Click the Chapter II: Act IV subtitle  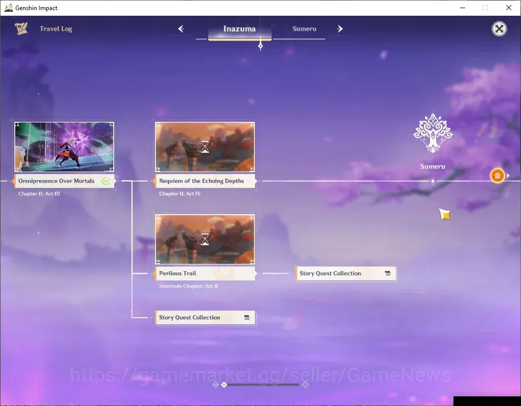pyautogui.click(x=180, y=193)
